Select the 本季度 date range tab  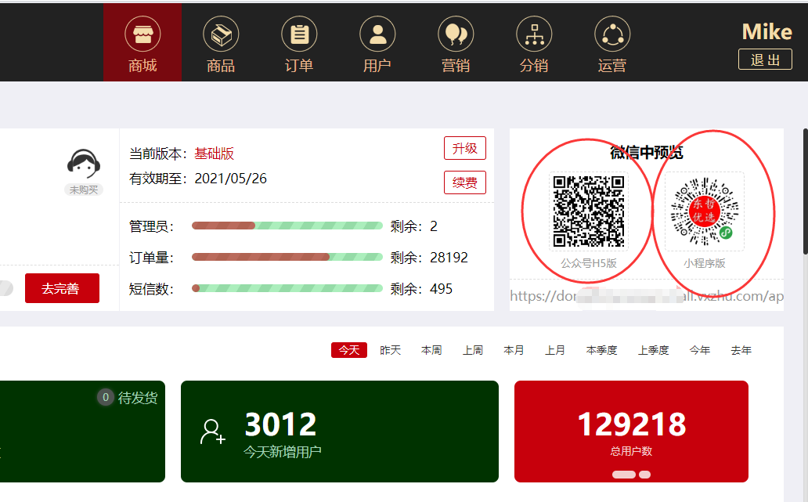tap(601, 350)
